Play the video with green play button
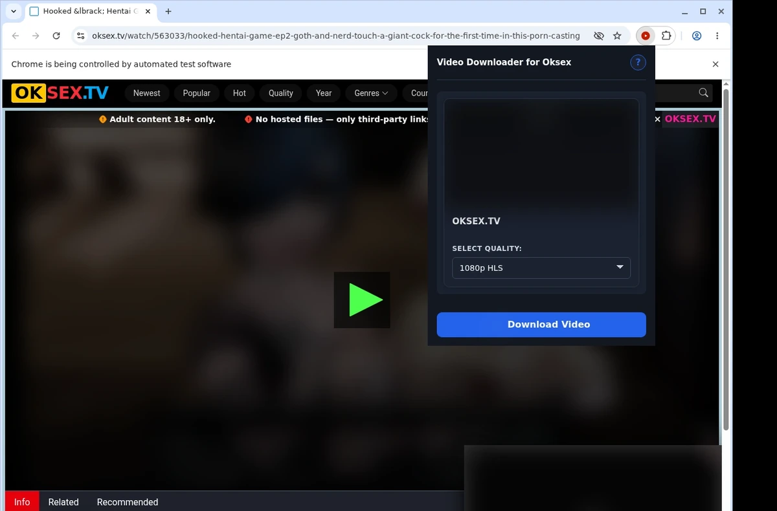 362,300
